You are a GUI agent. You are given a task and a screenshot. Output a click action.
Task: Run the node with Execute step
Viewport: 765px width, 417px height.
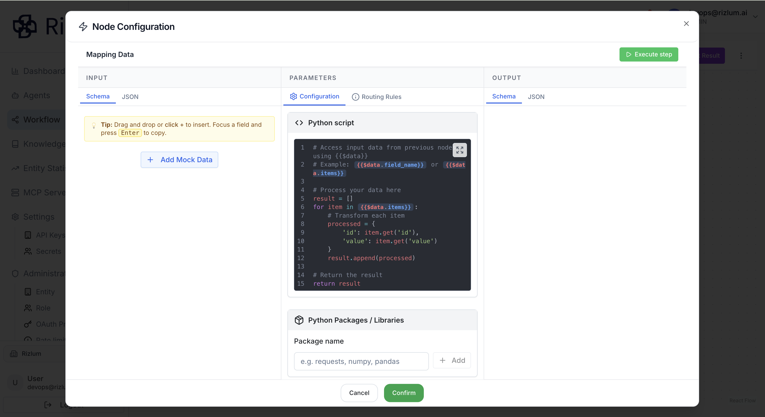pyautogui.click(x=649, y=55)
